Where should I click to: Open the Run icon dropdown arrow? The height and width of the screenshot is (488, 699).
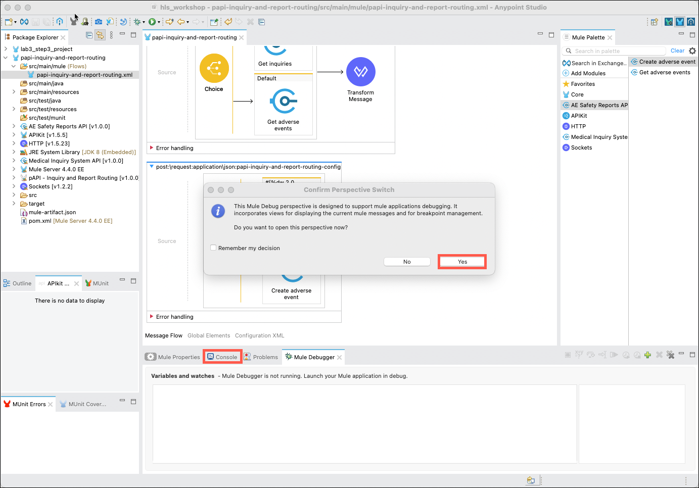pyautogui.click(x=159, y=22)
